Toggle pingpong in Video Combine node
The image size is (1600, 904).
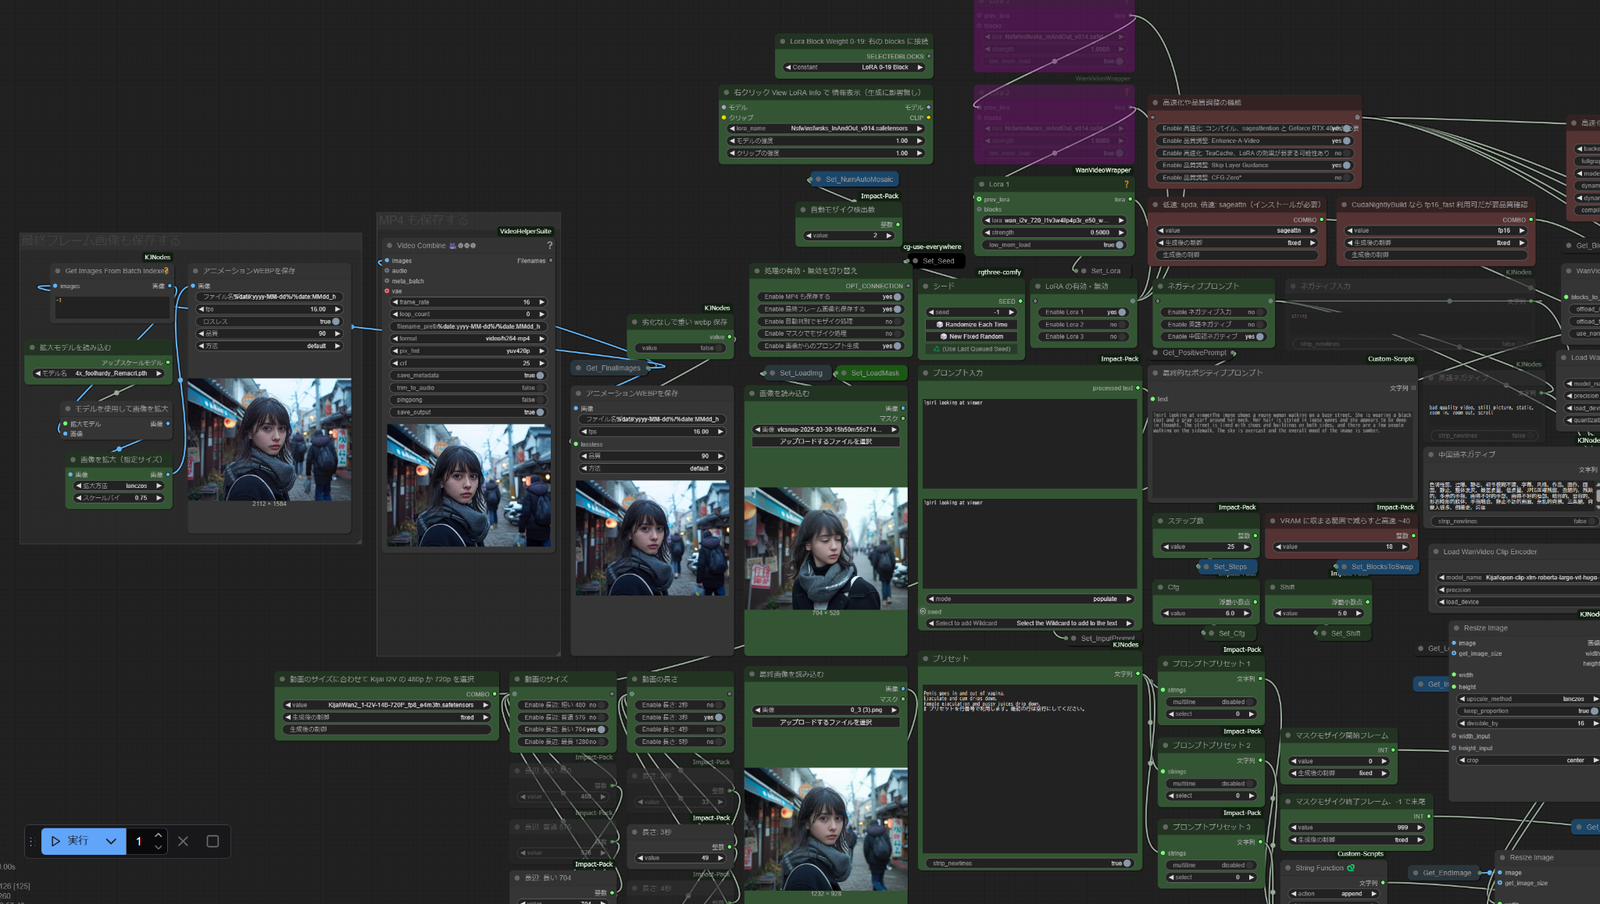click(540, 400)
